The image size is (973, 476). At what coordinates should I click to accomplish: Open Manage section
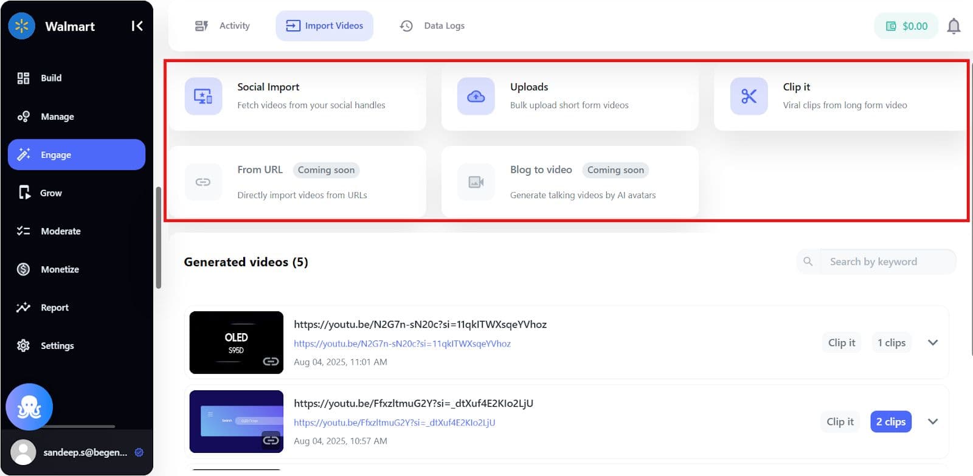tap(77, 116)
